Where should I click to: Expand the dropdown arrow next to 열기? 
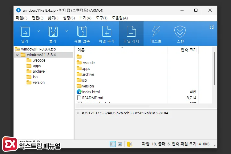coord(38,31)
